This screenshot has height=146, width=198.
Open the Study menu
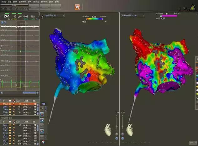point(3,2)
